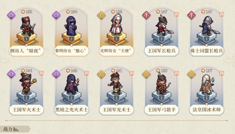Viewport: 235px width, 134px height.
Task: Click the flame power icon showing 158
Action: 23,12
